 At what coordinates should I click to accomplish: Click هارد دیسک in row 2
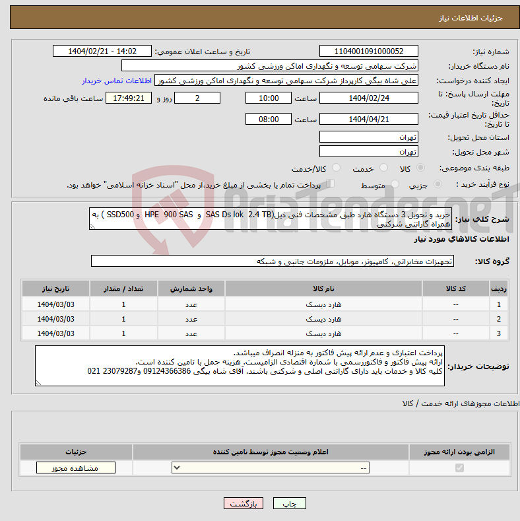[323, 320]
